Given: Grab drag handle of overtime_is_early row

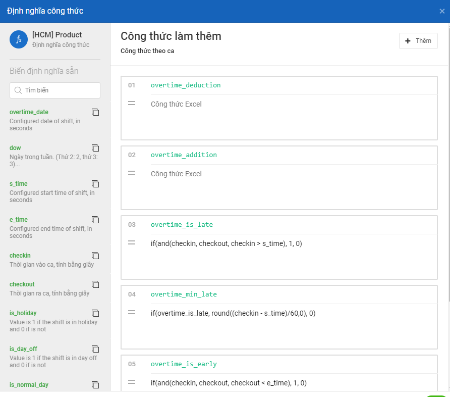Looking at the screenshot, I should 132,382.
